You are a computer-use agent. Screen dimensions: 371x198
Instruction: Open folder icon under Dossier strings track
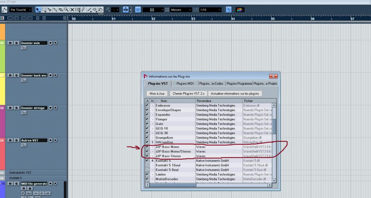click(x=24, y=113)
